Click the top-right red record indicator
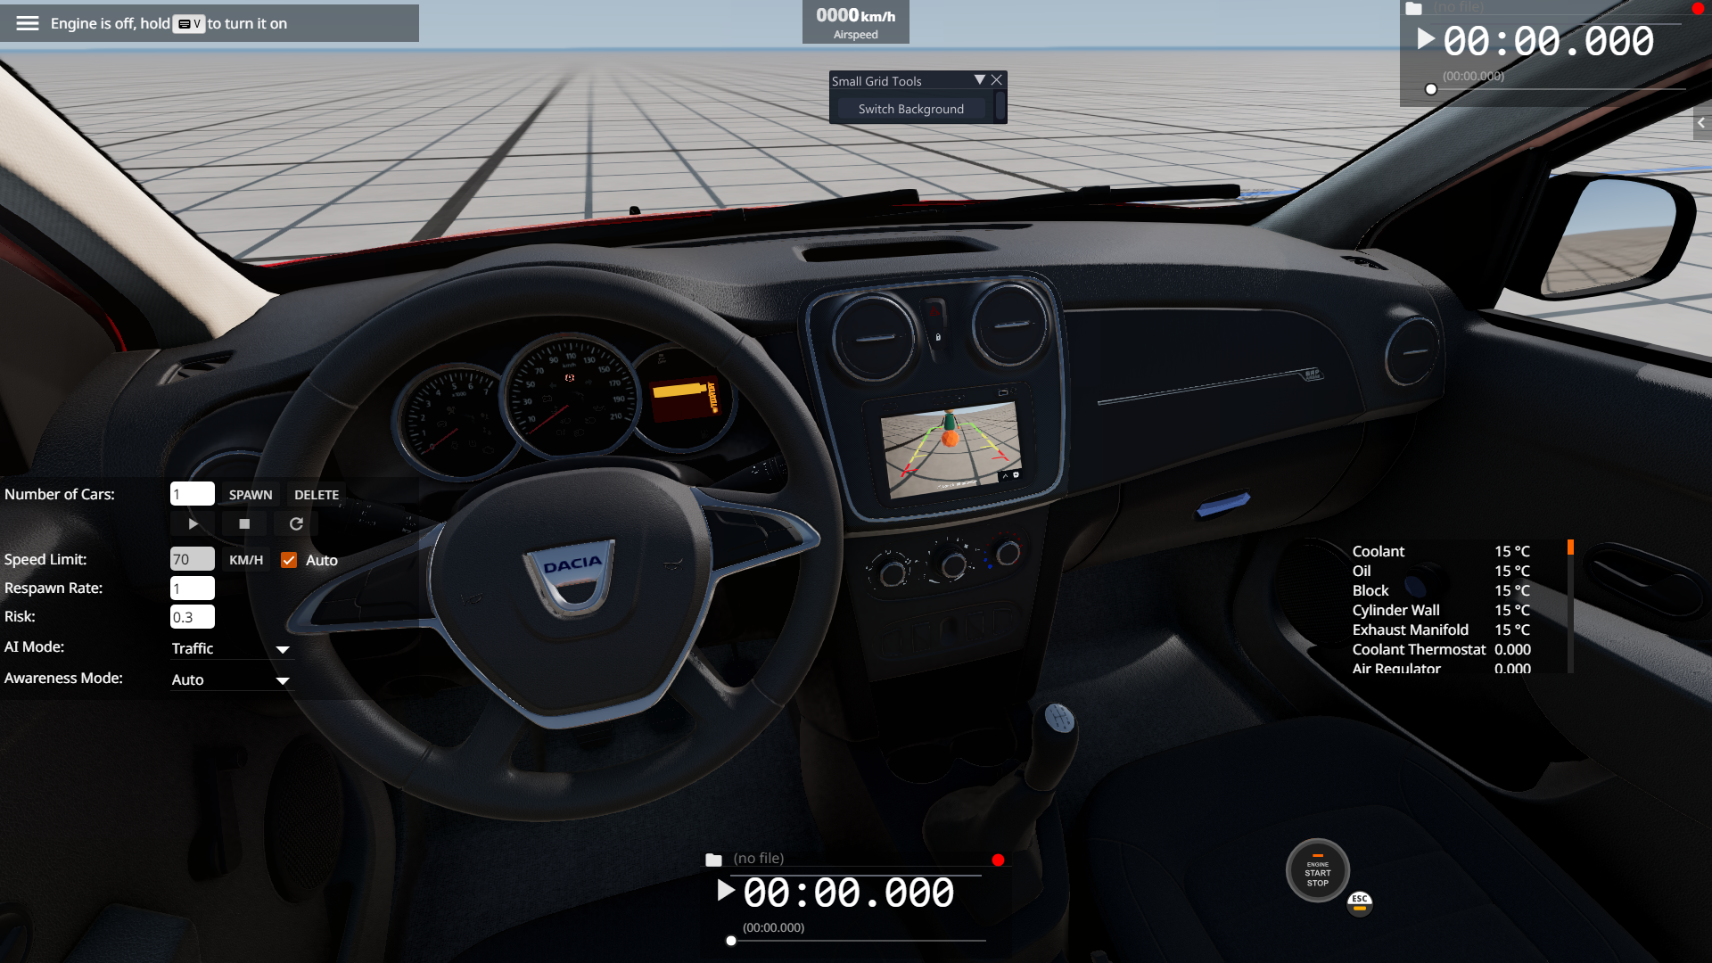 [x=1697, y=8]
